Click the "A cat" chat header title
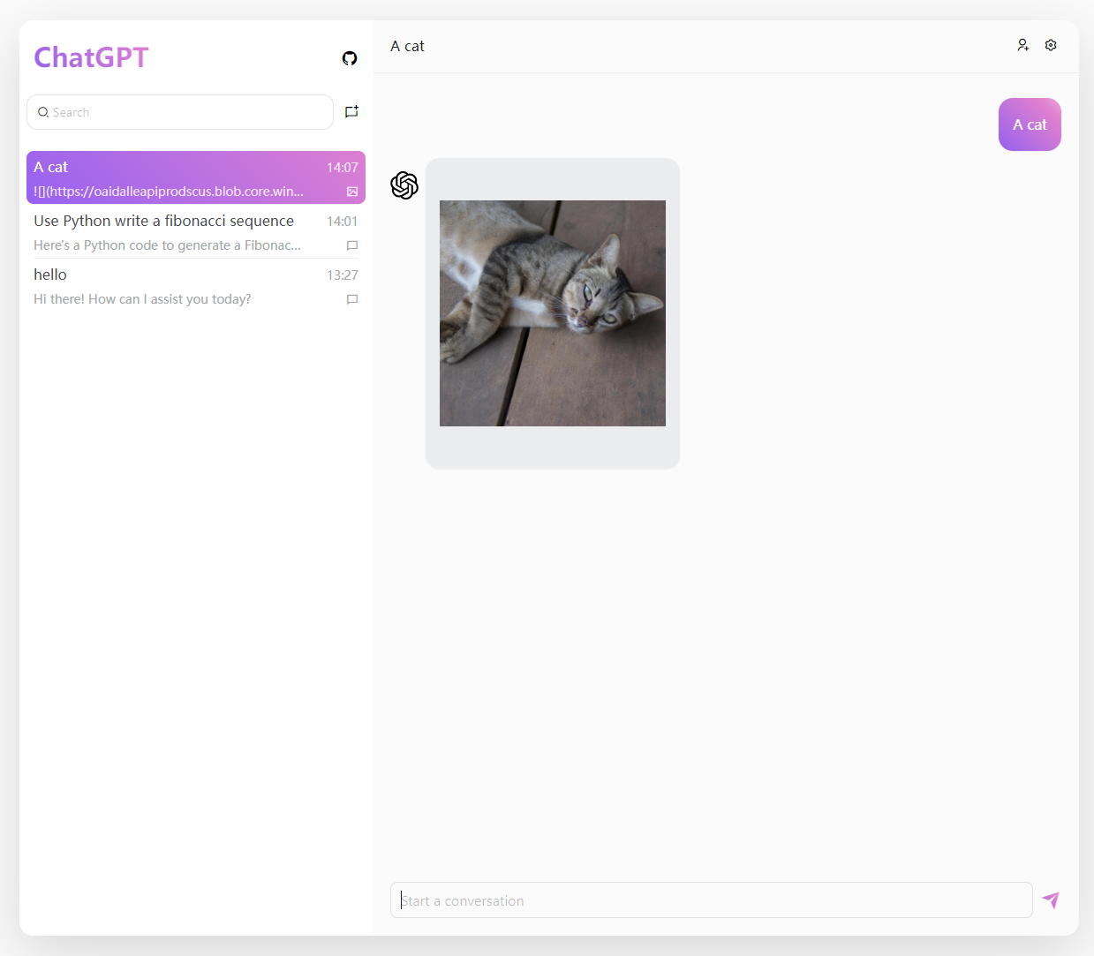 (x=407, y=46)
